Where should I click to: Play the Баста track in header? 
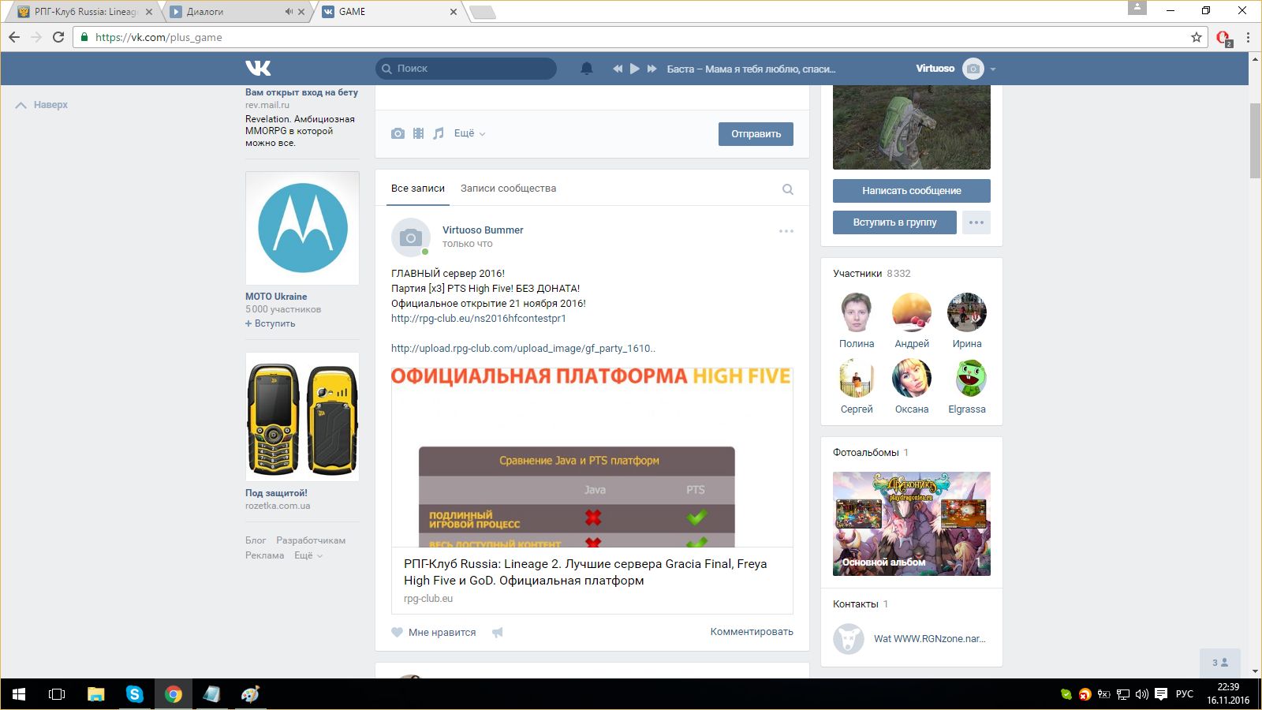(x=634, y=69)
